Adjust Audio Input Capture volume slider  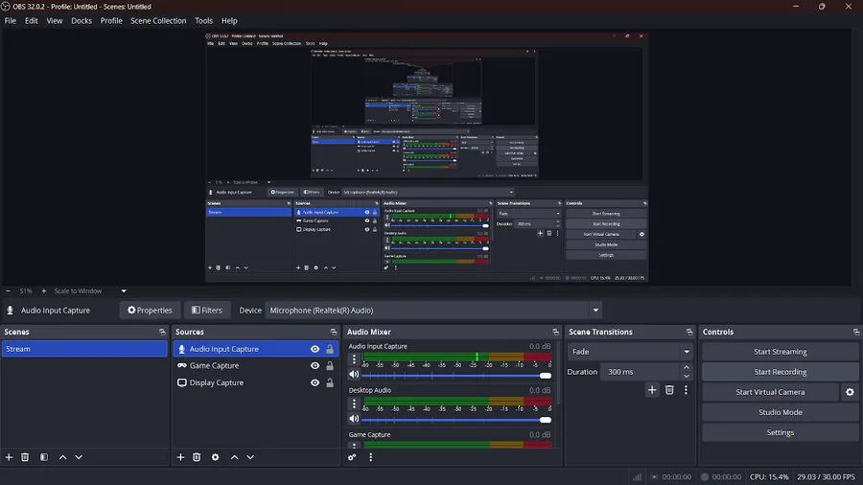[x=456, y=376]
